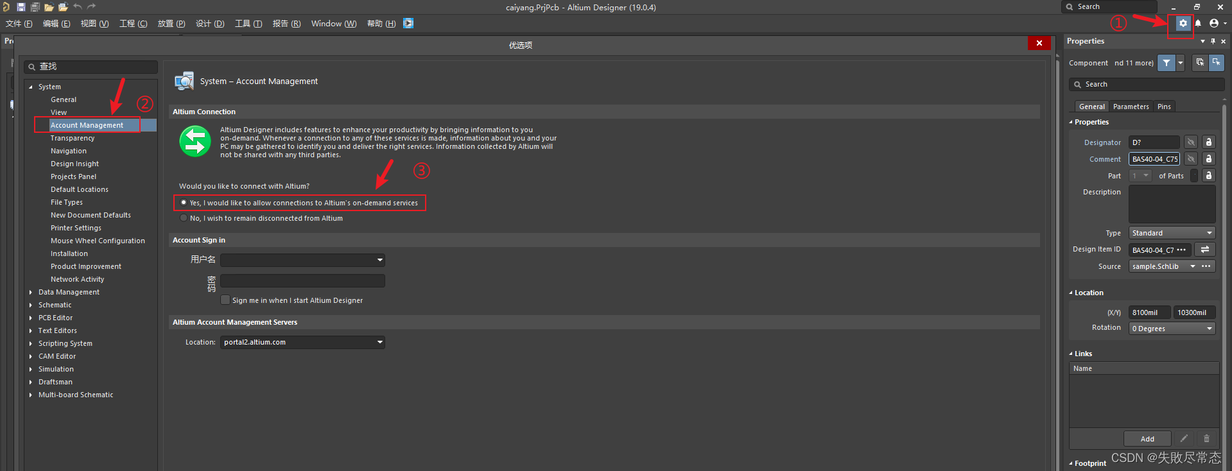Click the Open Project icon
Image resolution: width=1232 pixels, height=471 pixels.
tap(63, 7)
